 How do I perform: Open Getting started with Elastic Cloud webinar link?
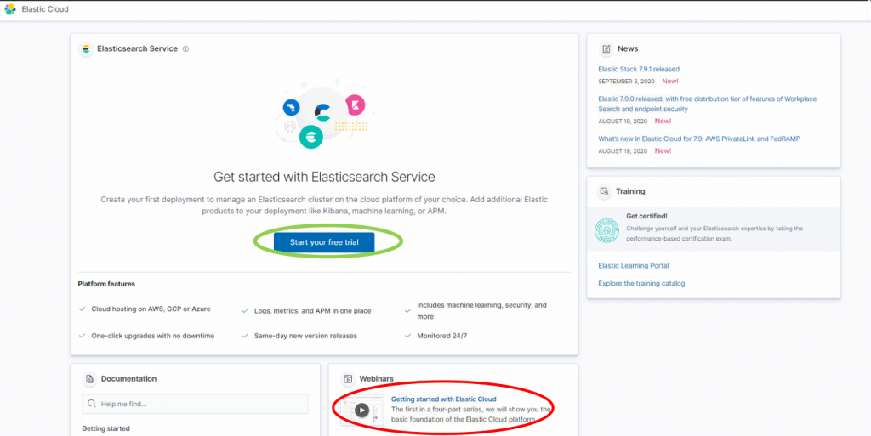443,399
